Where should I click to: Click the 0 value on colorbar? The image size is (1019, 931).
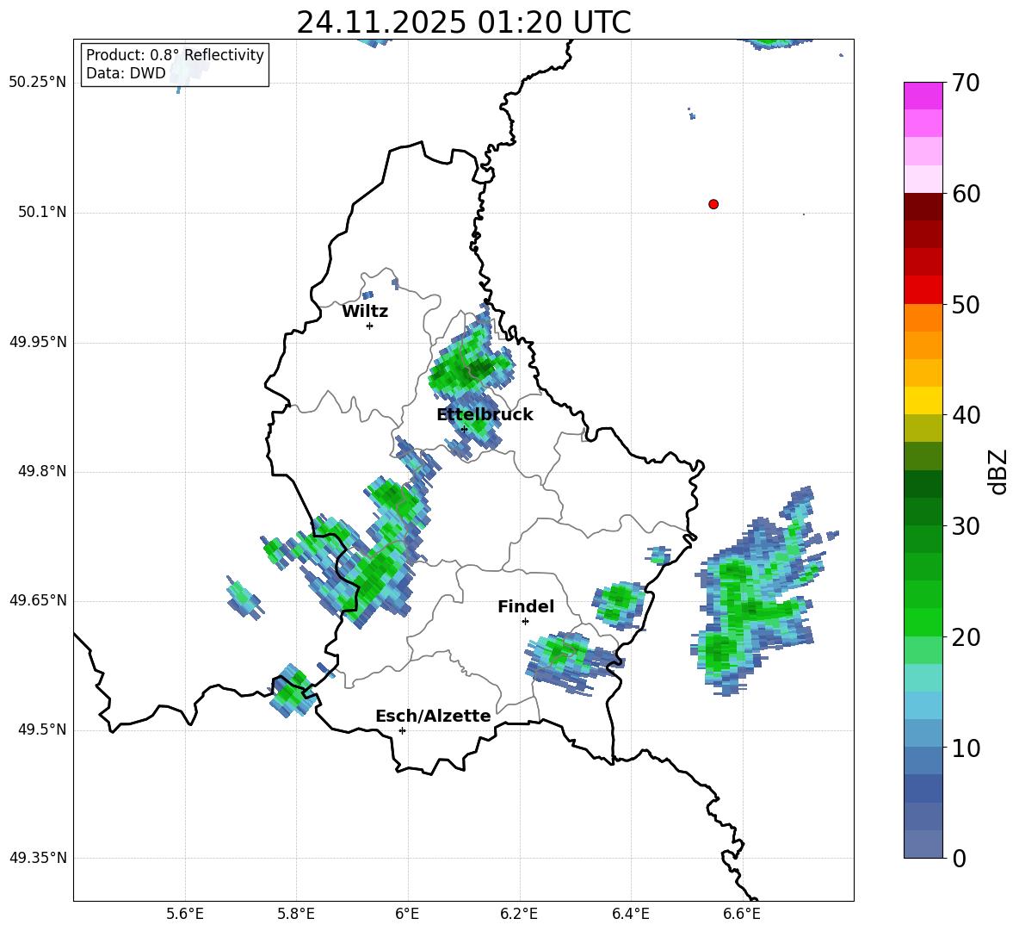pos(960,858)
